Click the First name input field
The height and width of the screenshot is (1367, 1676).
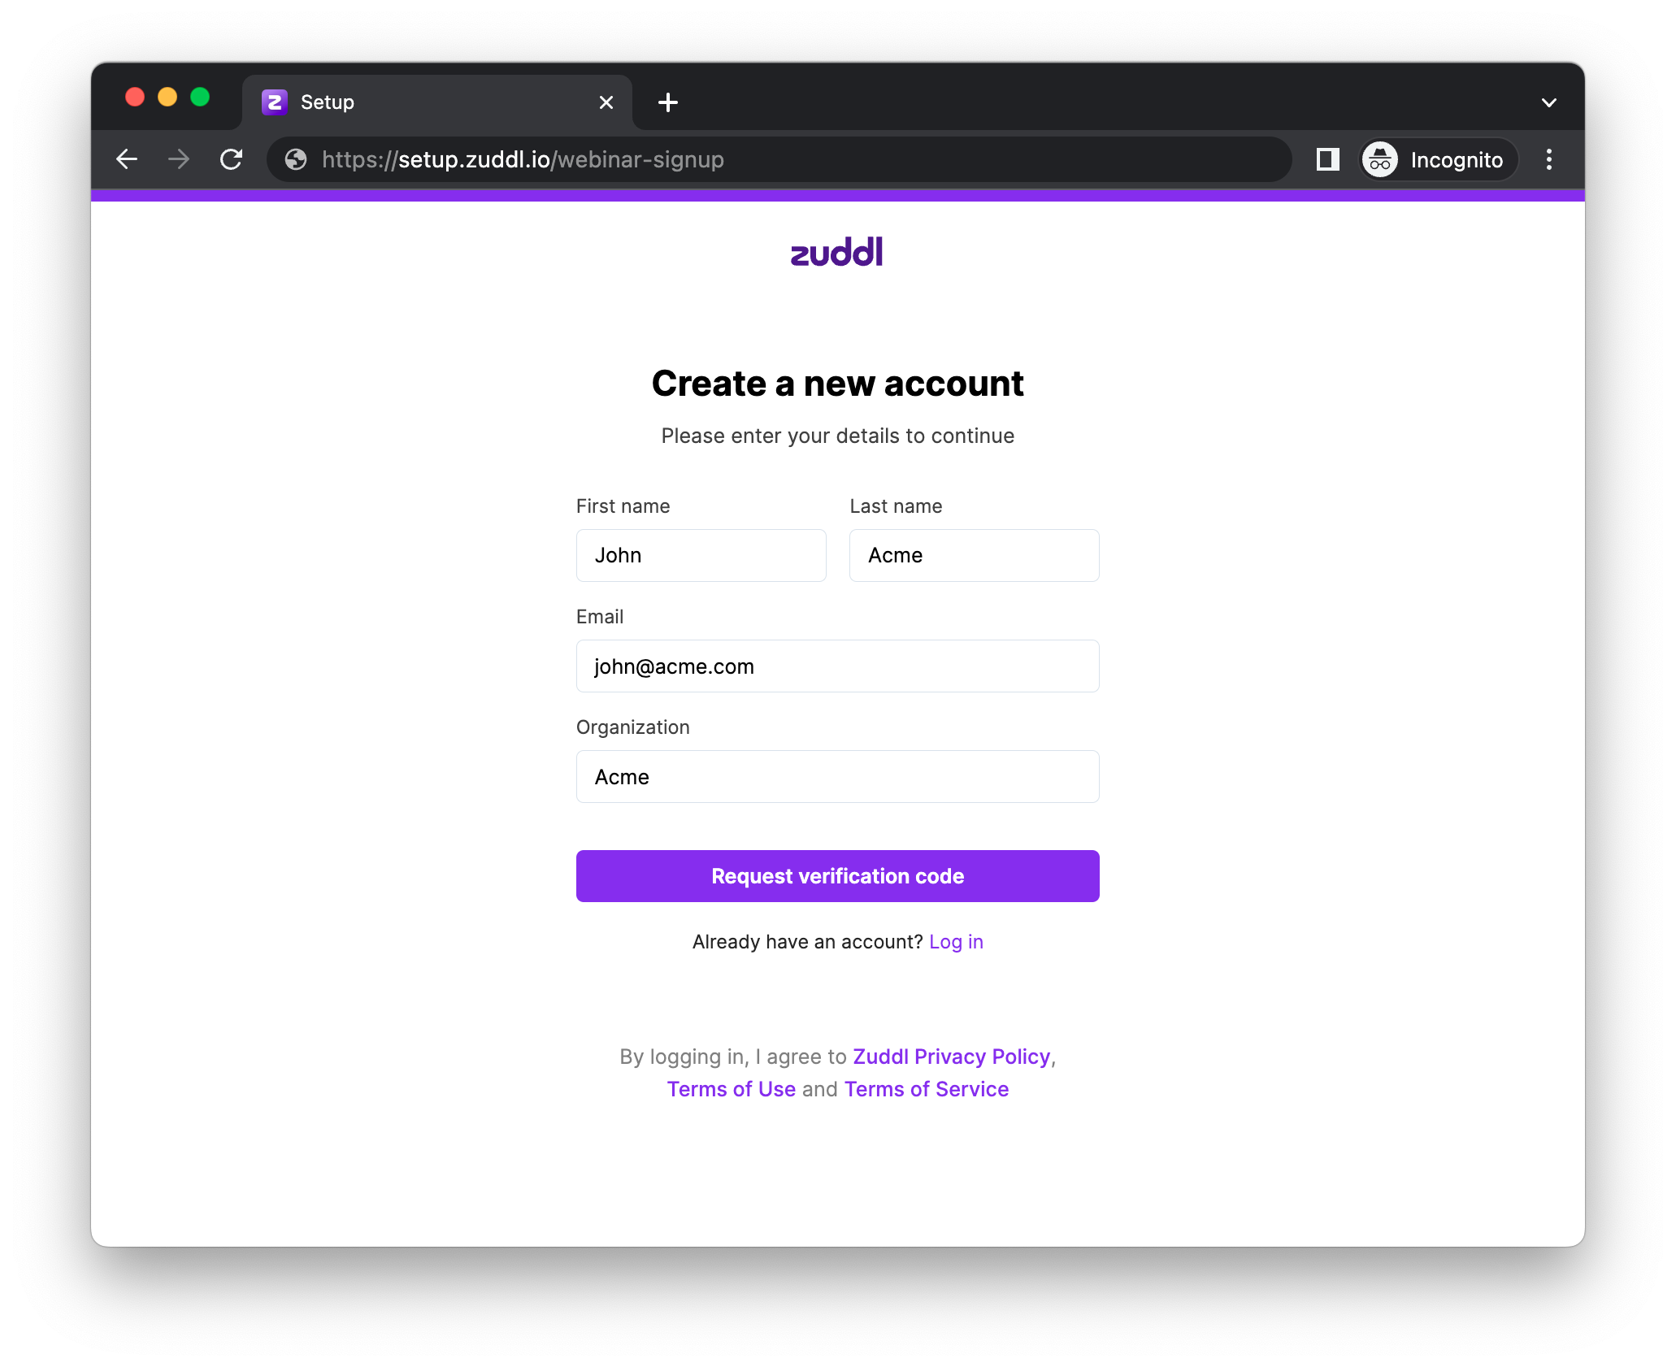701,556
